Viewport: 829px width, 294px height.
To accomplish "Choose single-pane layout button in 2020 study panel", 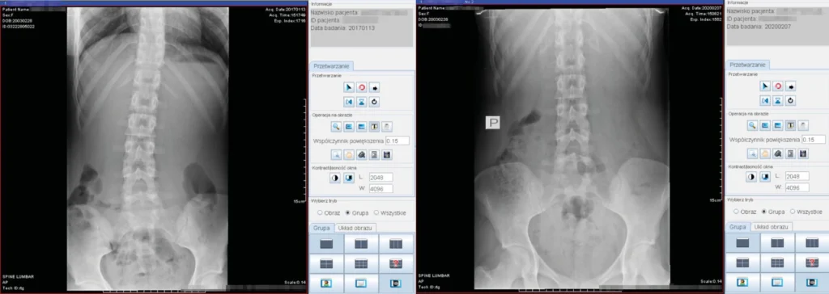I will coord(742,243).
